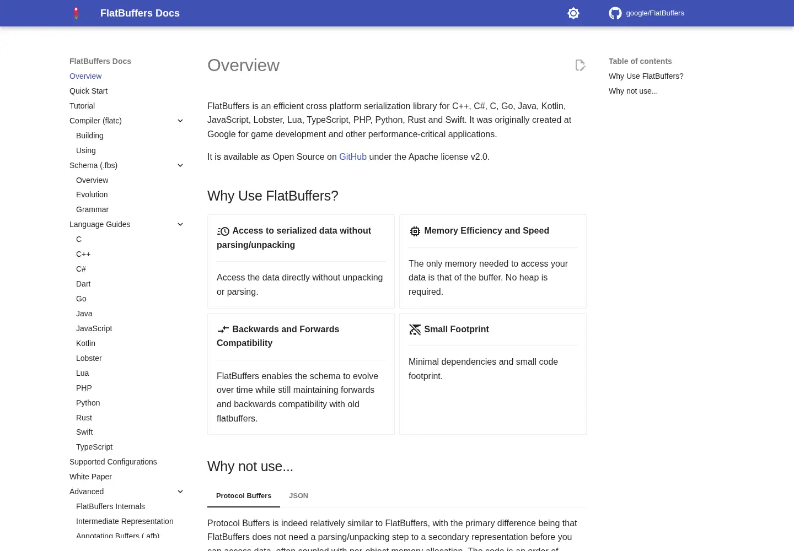Image resolution: width=794 pixels, height=551 pixels.
Task: Open the GitHub link in the text
Action: [x=353, y=157]
